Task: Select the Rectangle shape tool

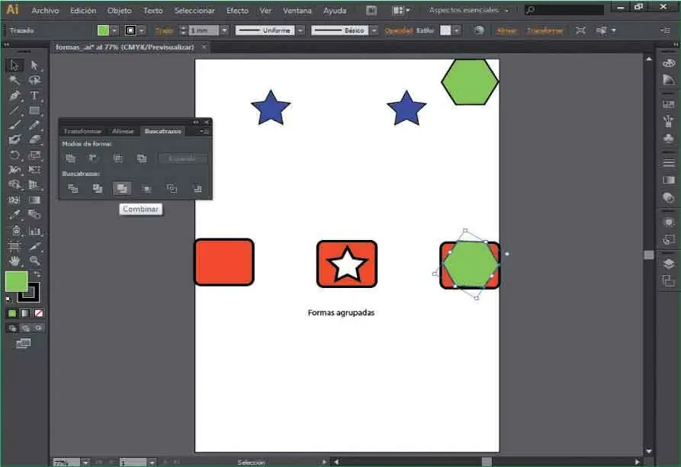Action: tap(34, 110)
